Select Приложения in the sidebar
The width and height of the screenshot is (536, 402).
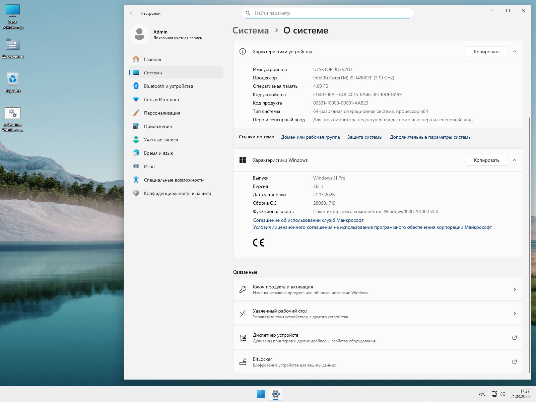[x=158, y=126]
